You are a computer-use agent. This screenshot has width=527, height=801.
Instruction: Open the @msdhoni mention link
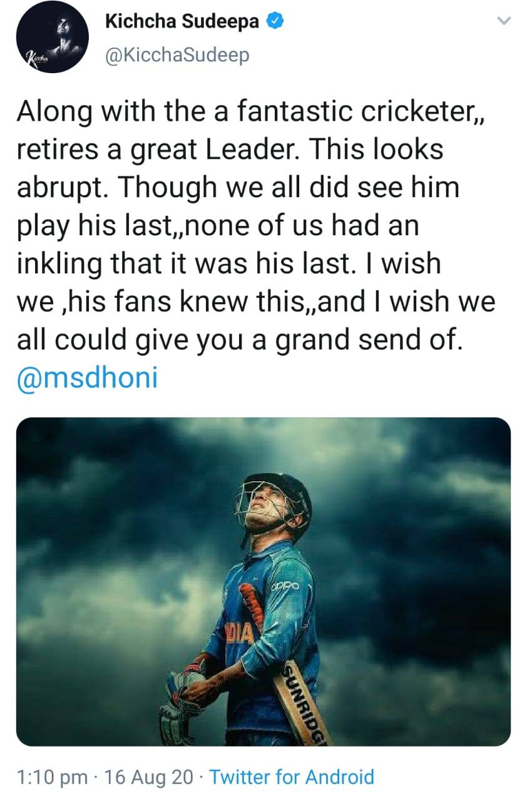point(86,378)
